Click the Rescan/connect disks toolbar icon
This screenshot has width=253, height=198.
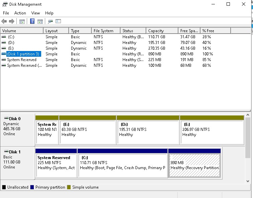tap(50, 21)
